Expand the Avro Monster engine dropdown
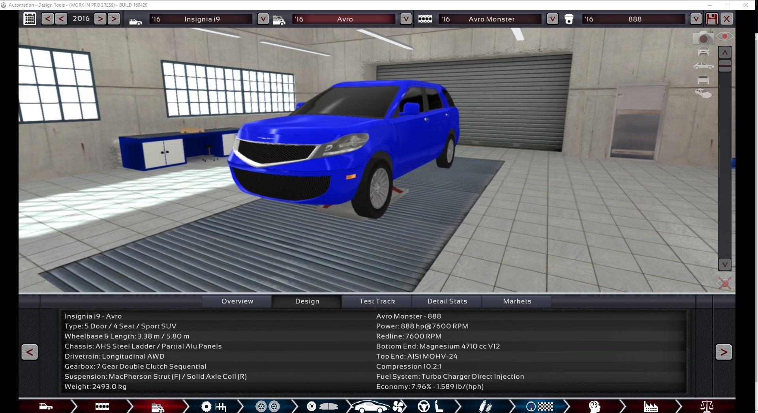Viewport: 758px width, 413px height. coord(552,19)
